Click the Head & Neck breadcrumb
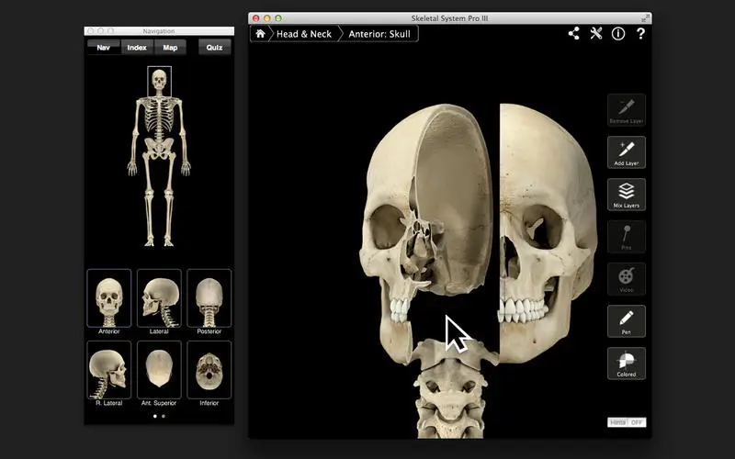Screen dimensions: 735x459 pyautogui.click(x=304, y=34)
